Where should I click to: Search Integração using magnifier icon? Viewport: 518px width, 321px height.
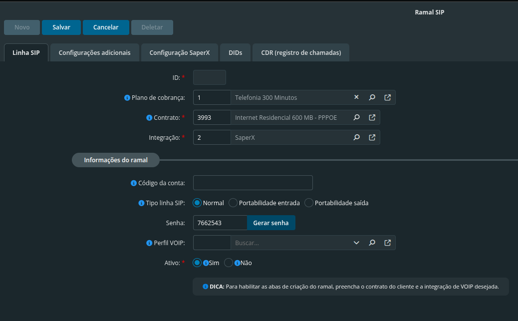coord(356,137)
